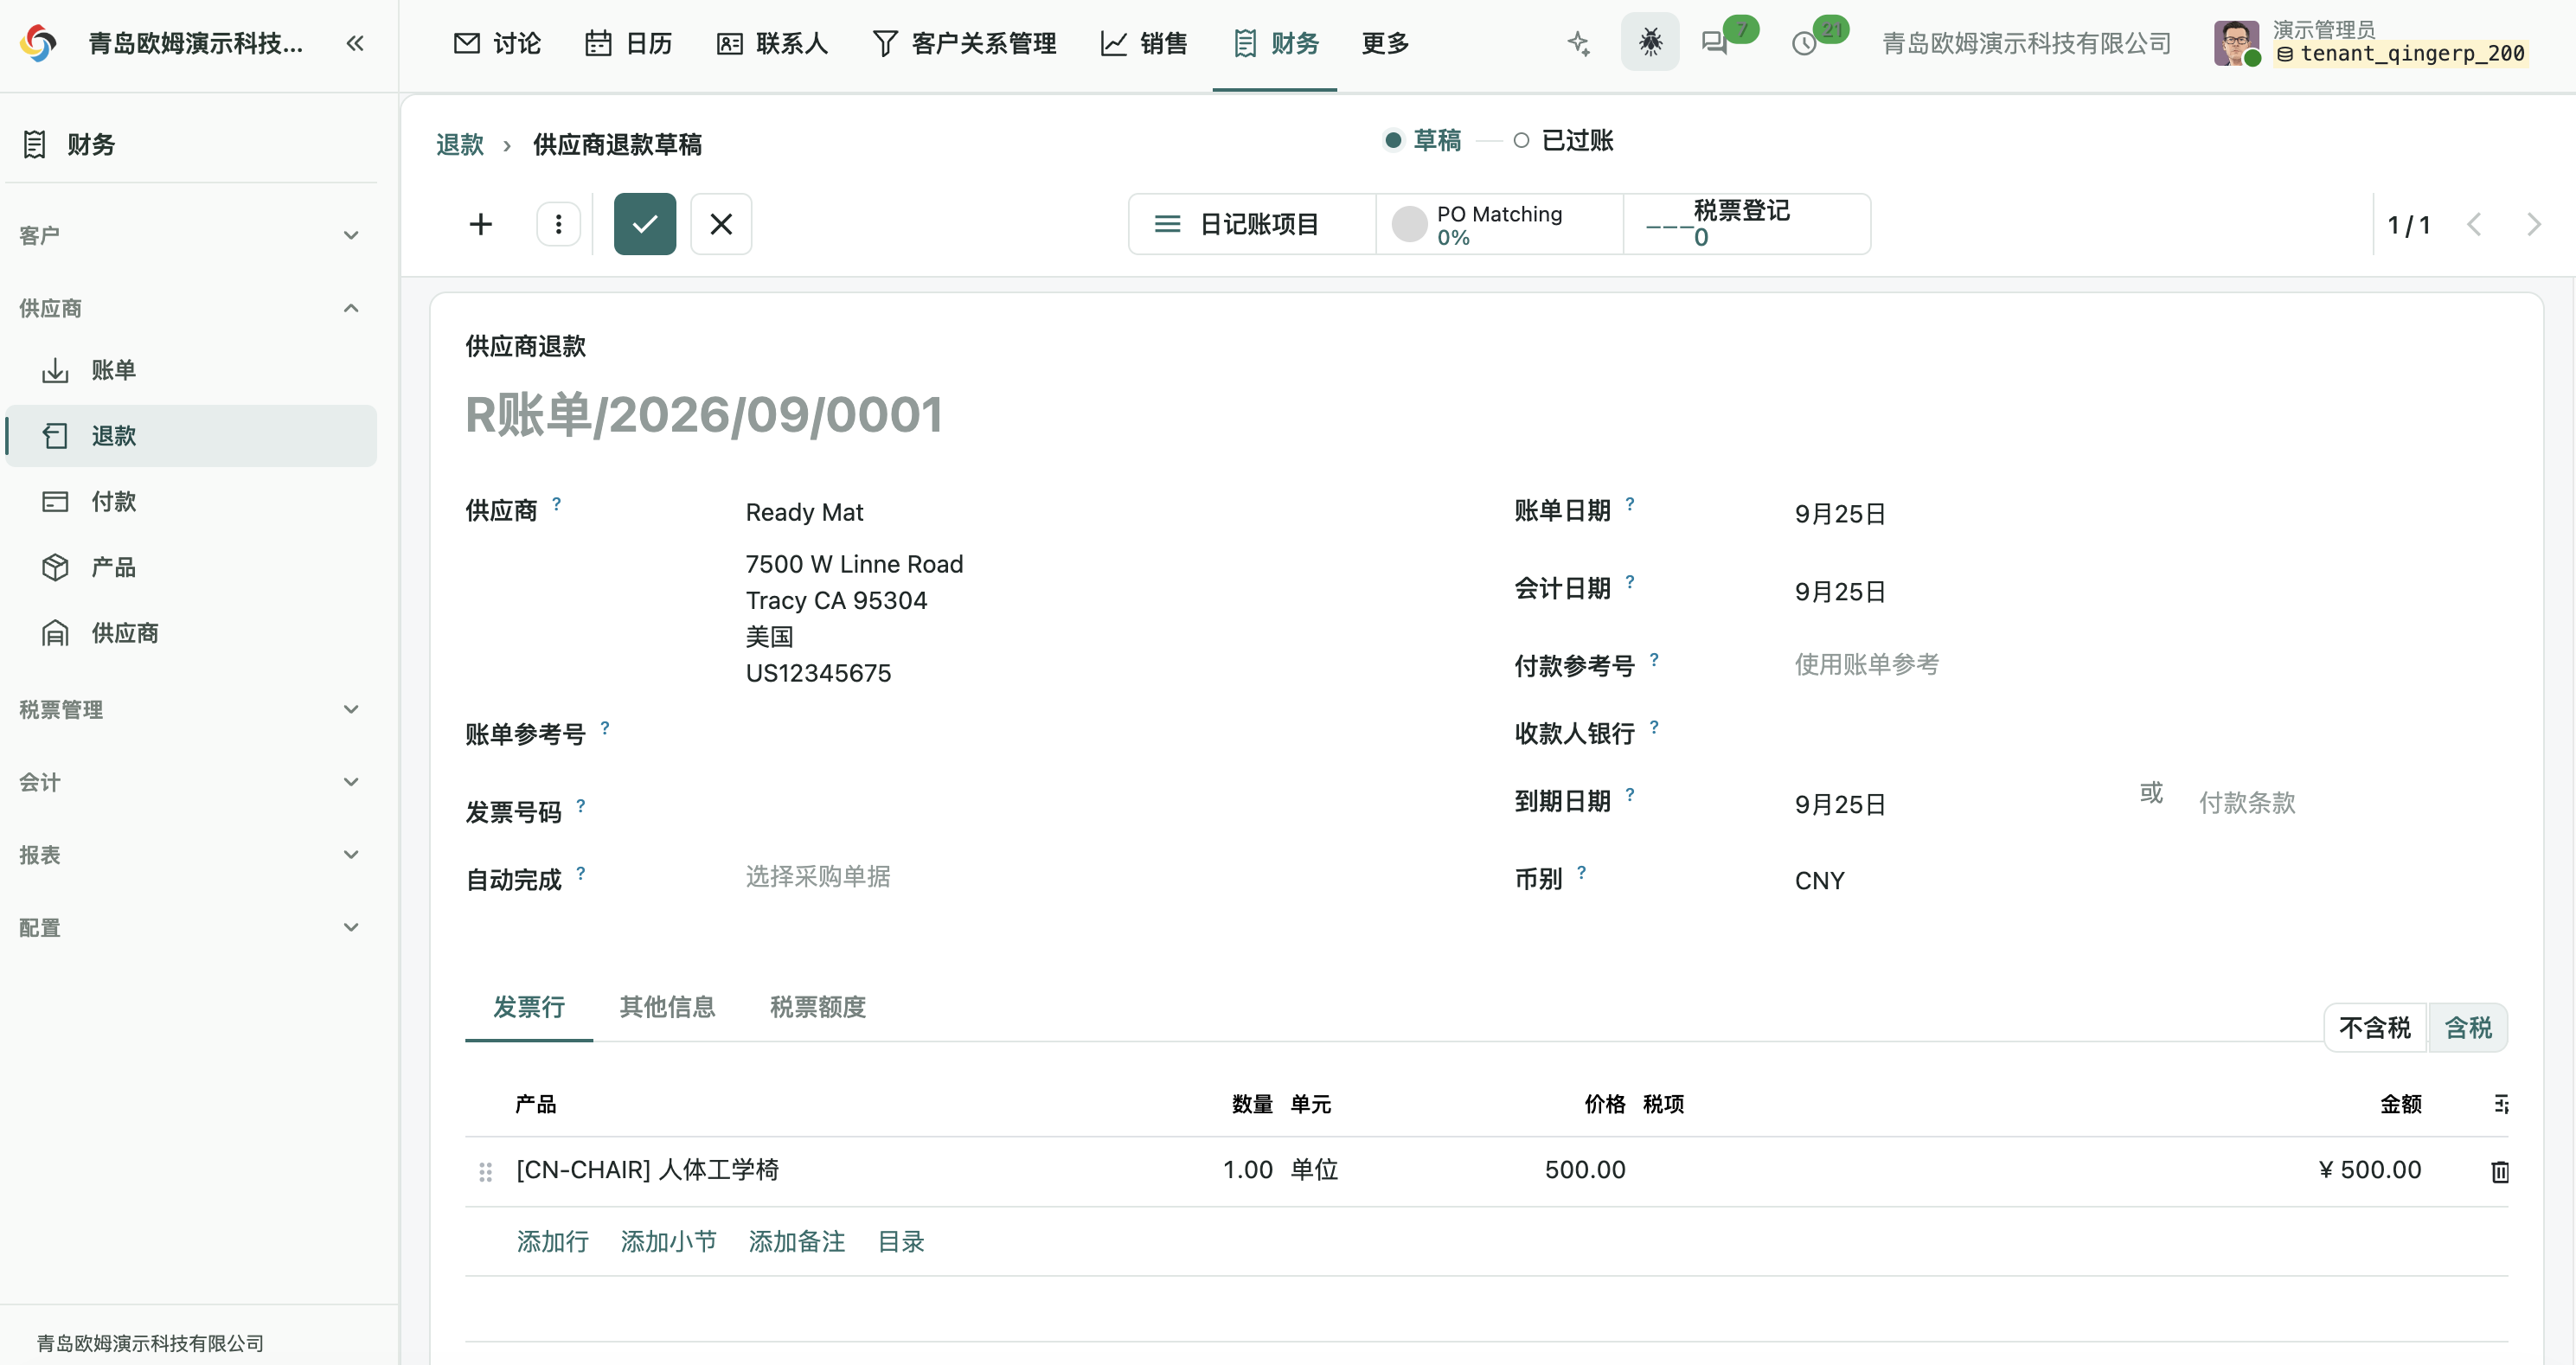Cancel with the X button
2576x1365 pixels.
(x=721, y=224)
